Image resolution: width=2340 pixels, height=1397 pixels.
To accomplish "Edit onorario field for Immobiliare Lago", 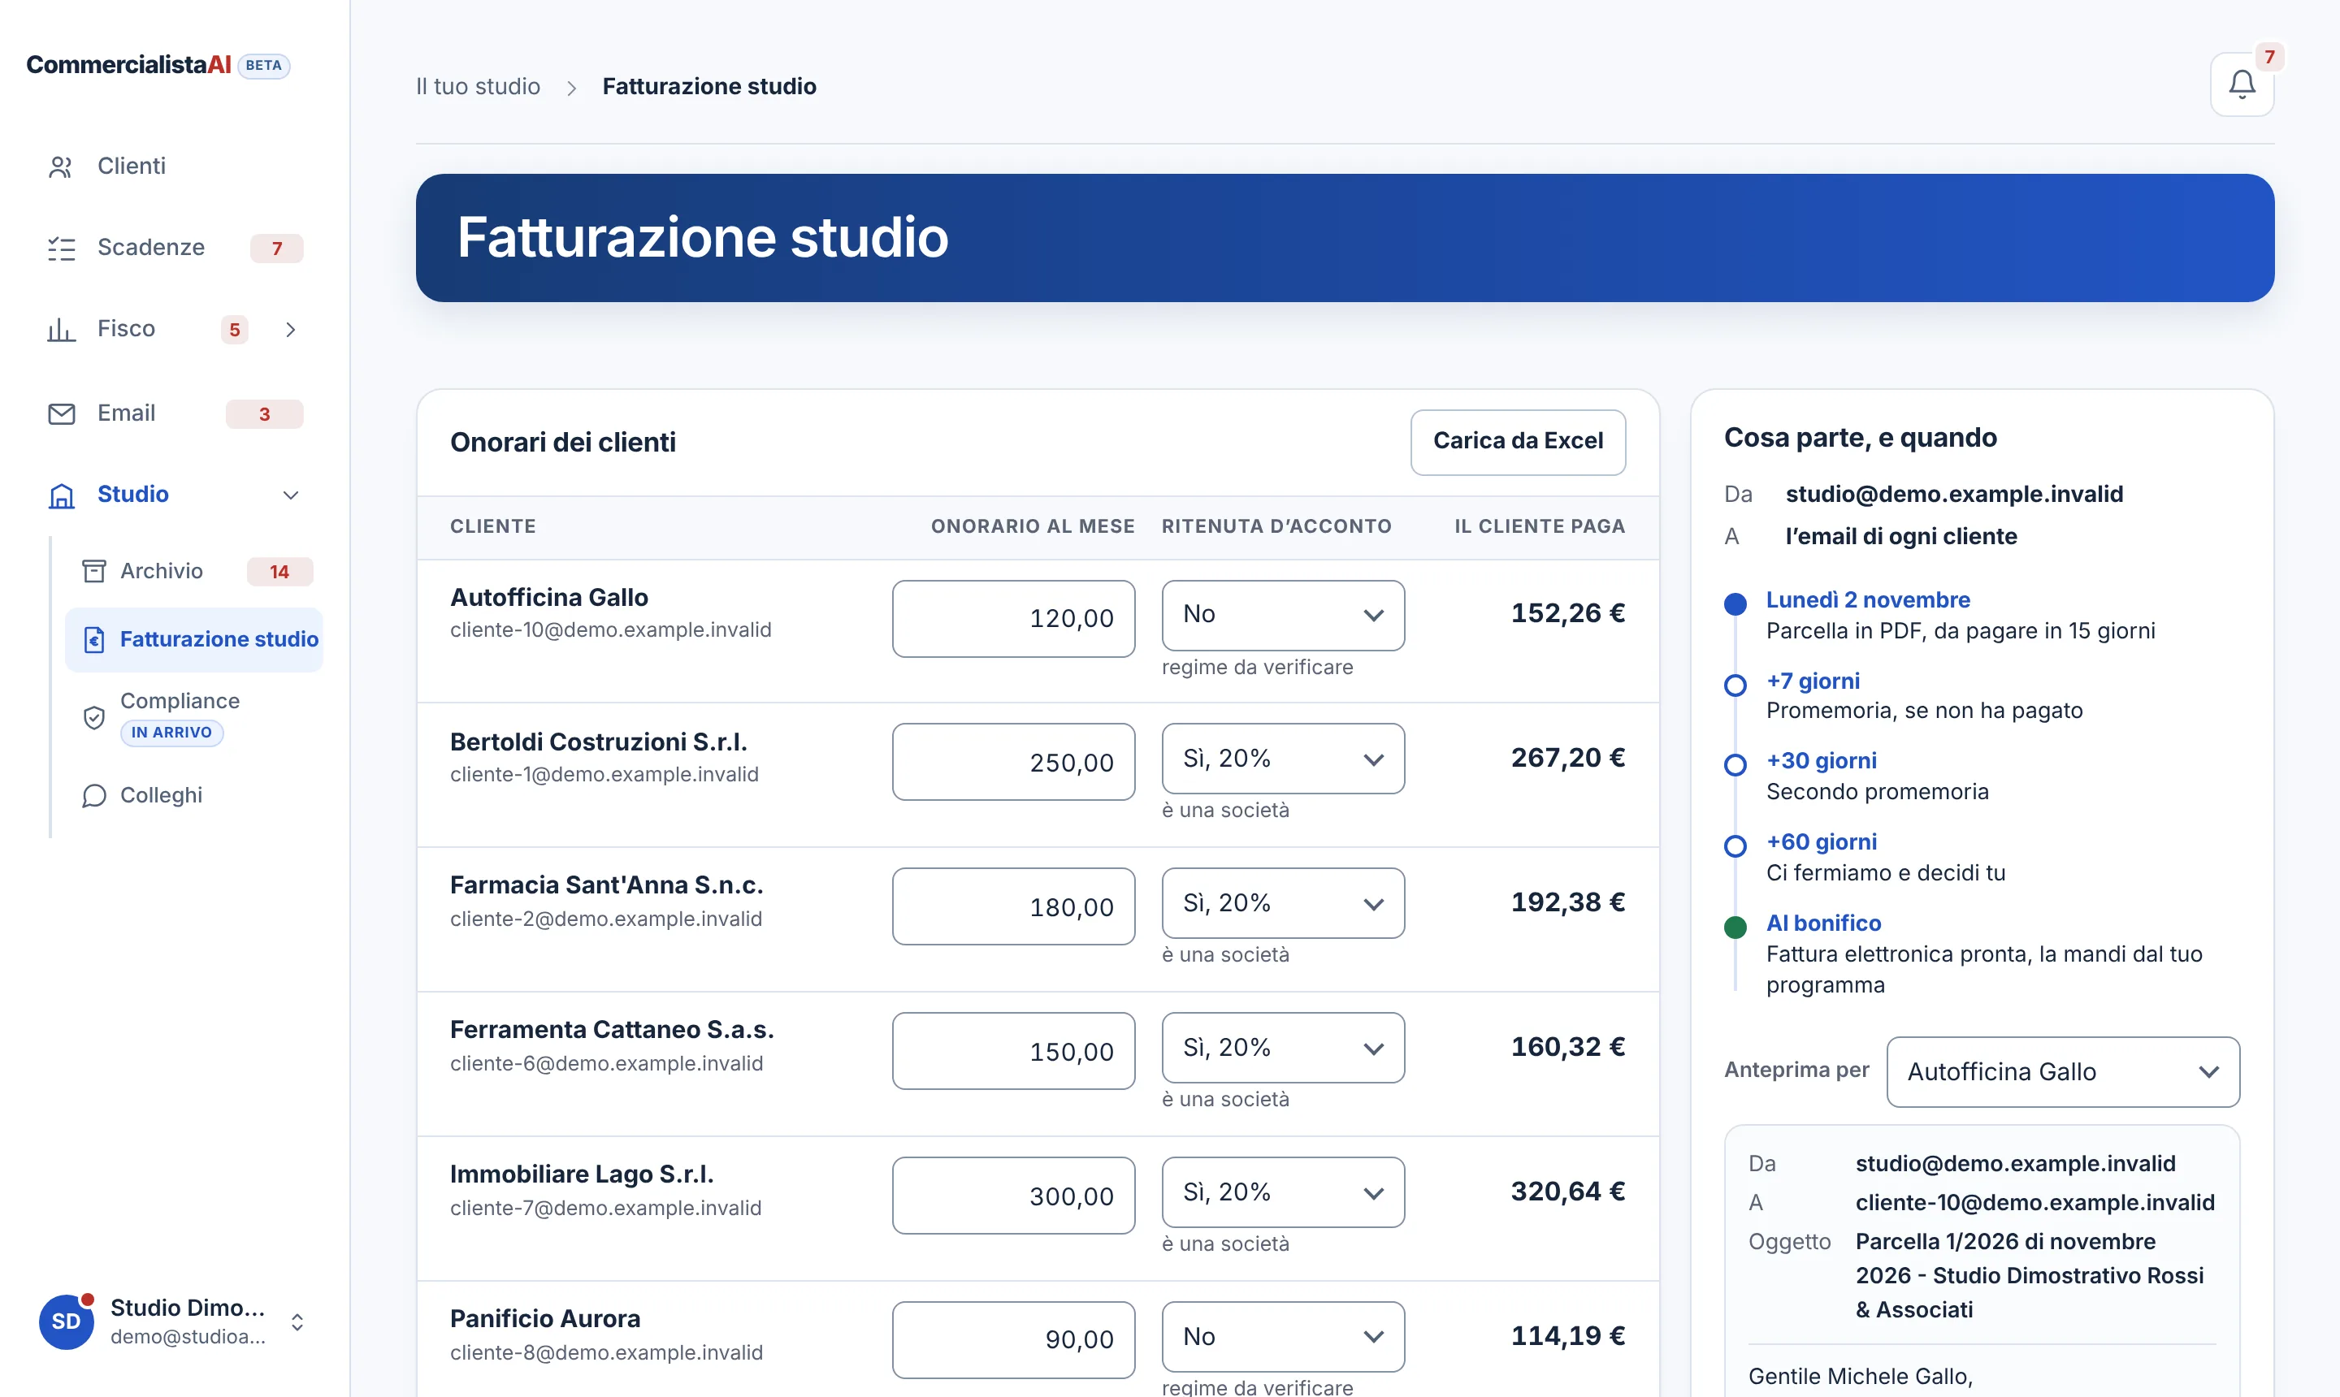I will [1013, 1196].
